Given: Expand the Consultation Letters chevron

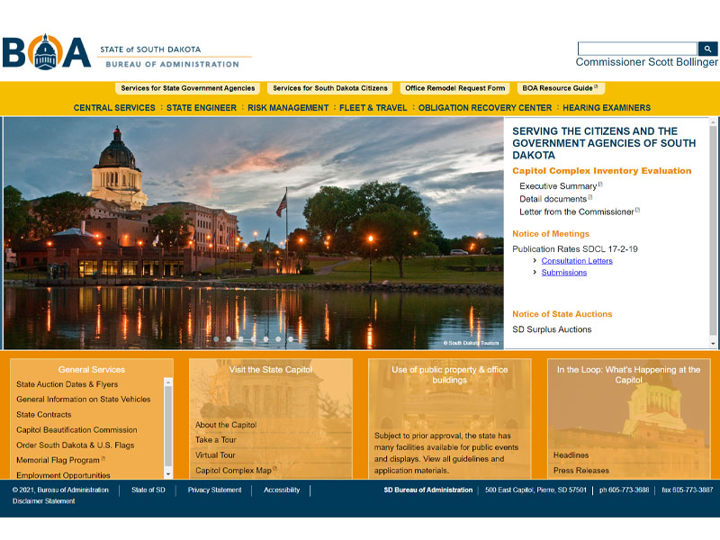Looking at the screenshot, I should click(x=535, y=260).
